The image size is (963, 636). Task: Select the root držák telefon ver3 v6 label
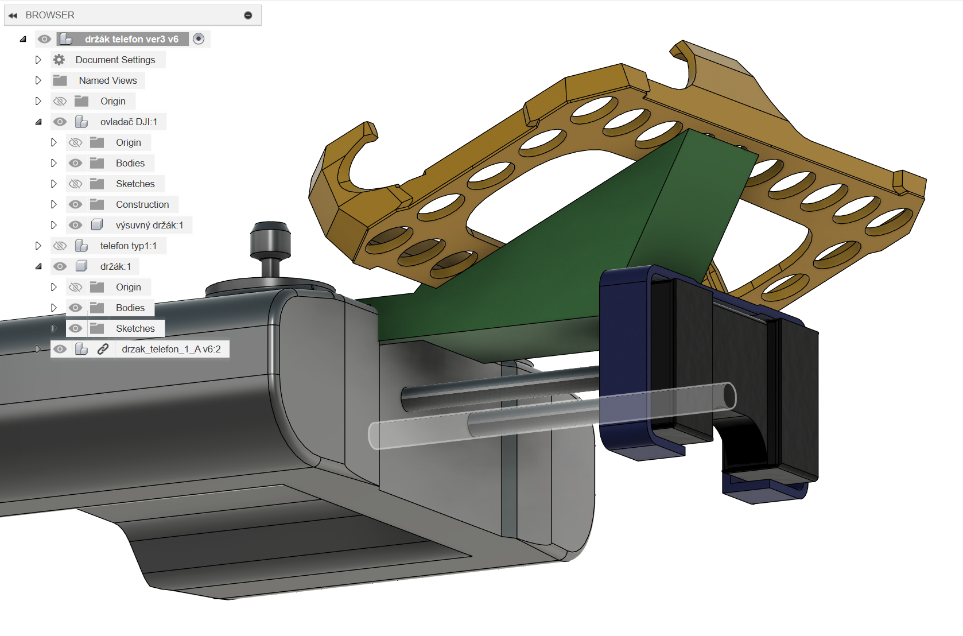(131, 39)
